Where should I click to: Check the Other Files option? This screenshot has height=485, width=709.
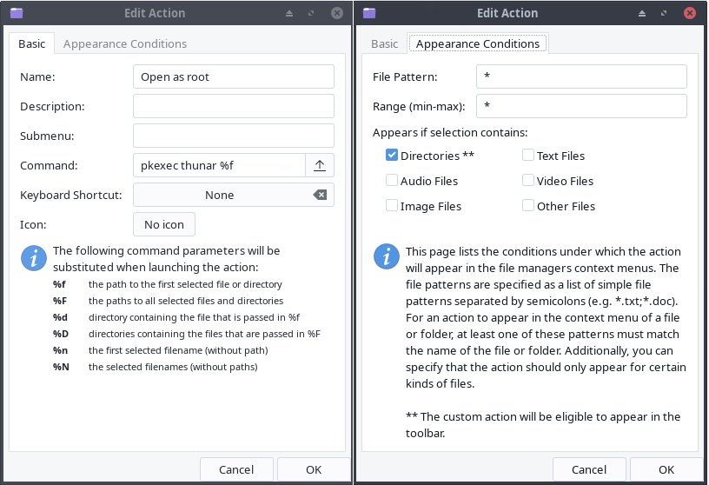(528, 206)
